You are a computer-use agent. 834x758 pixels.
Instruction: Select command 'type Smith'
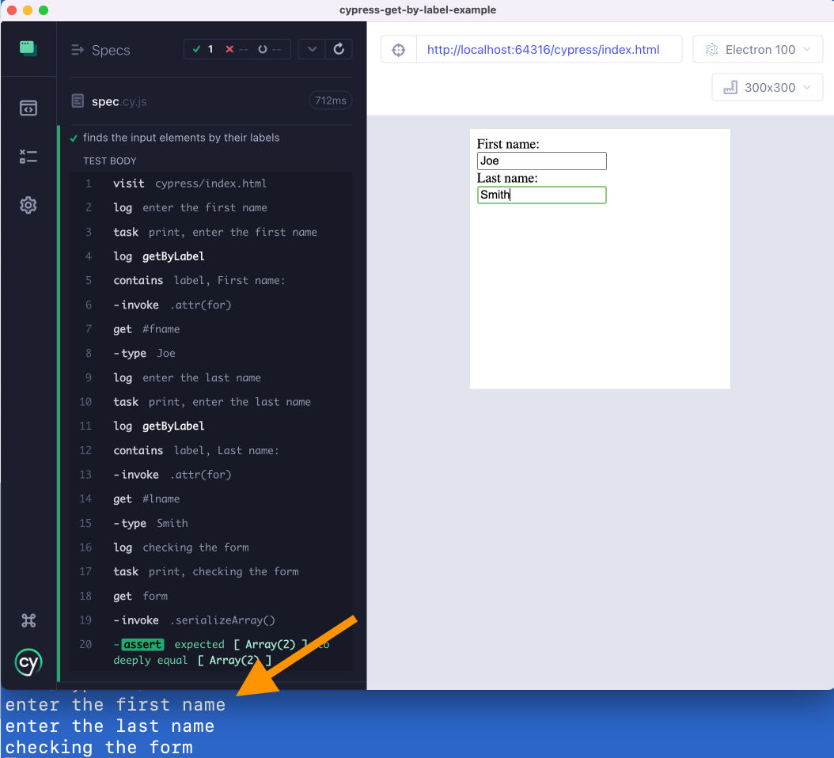coord(210,524)
